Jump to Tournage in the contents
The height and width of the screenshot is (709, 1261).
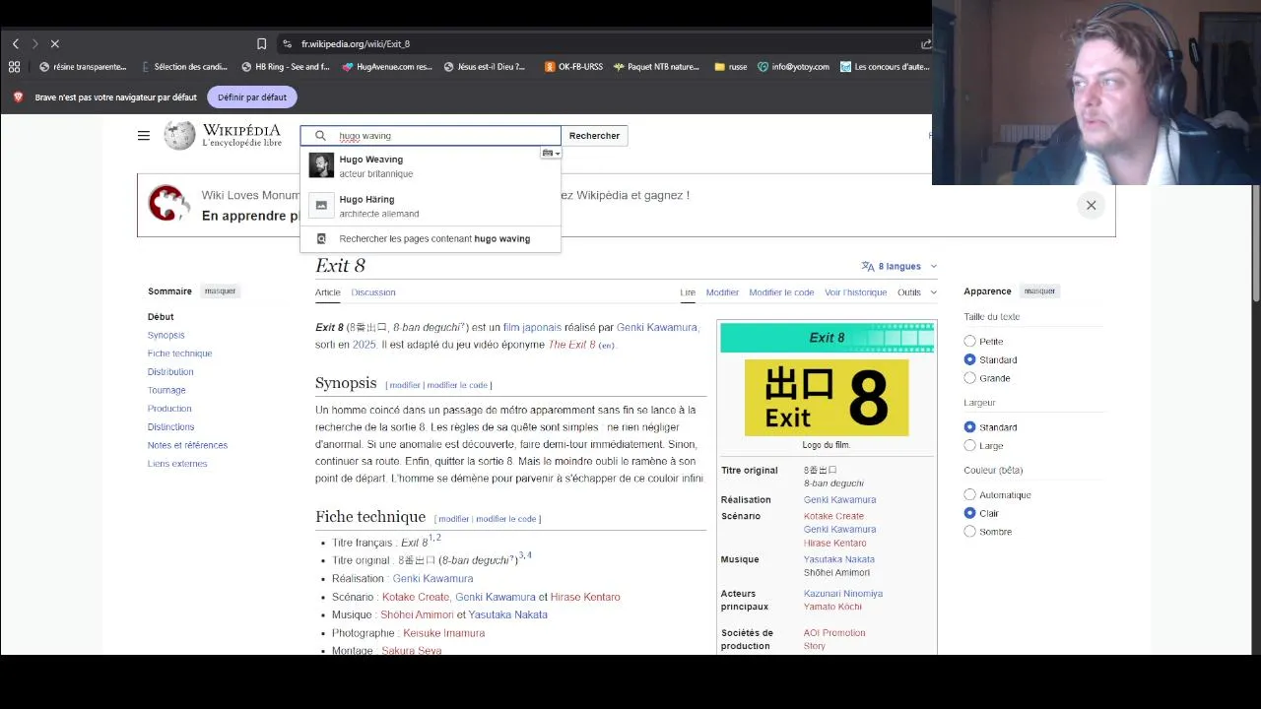(x=166, y=390)
